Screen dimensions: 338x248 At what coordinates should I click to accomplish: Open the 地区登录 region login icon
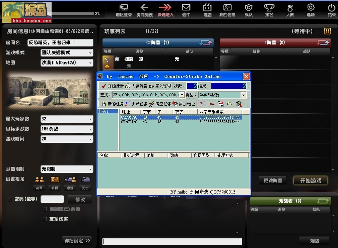pyautogui.click(x=124, y=10)
